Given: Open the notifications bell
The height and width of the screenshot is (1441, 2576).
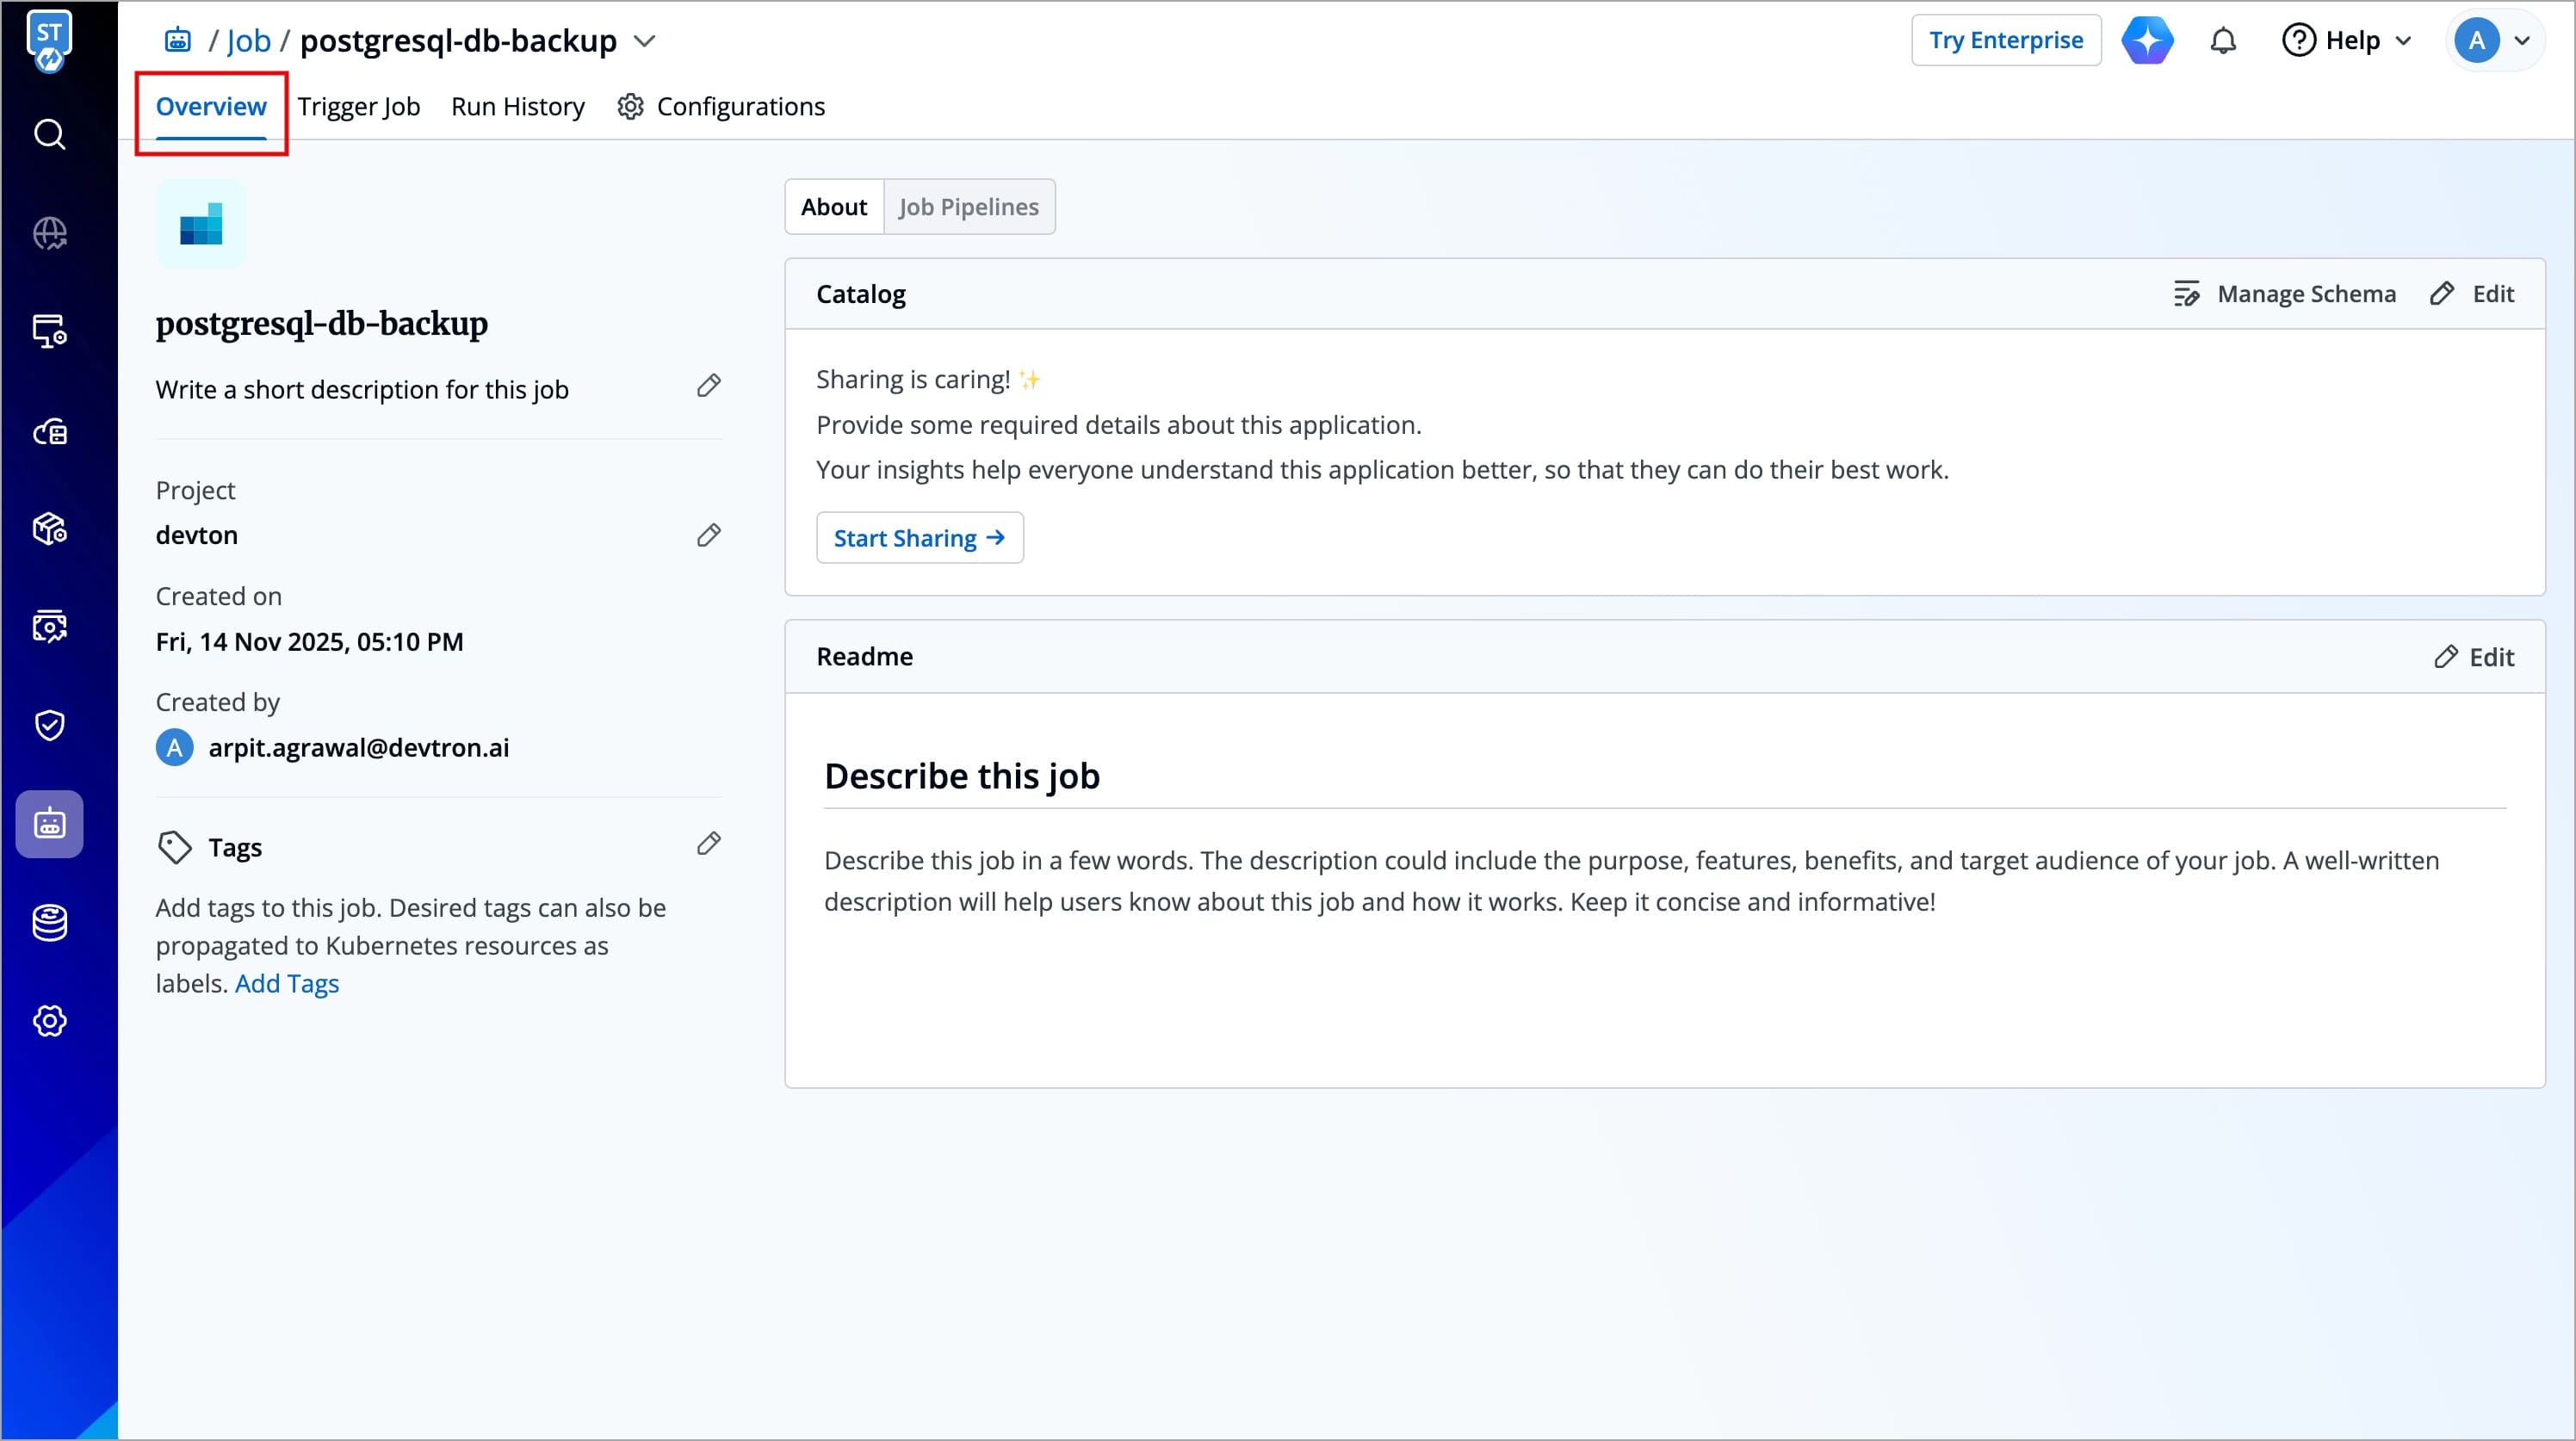Looking at the screenshot, I should coord(2222,41).
